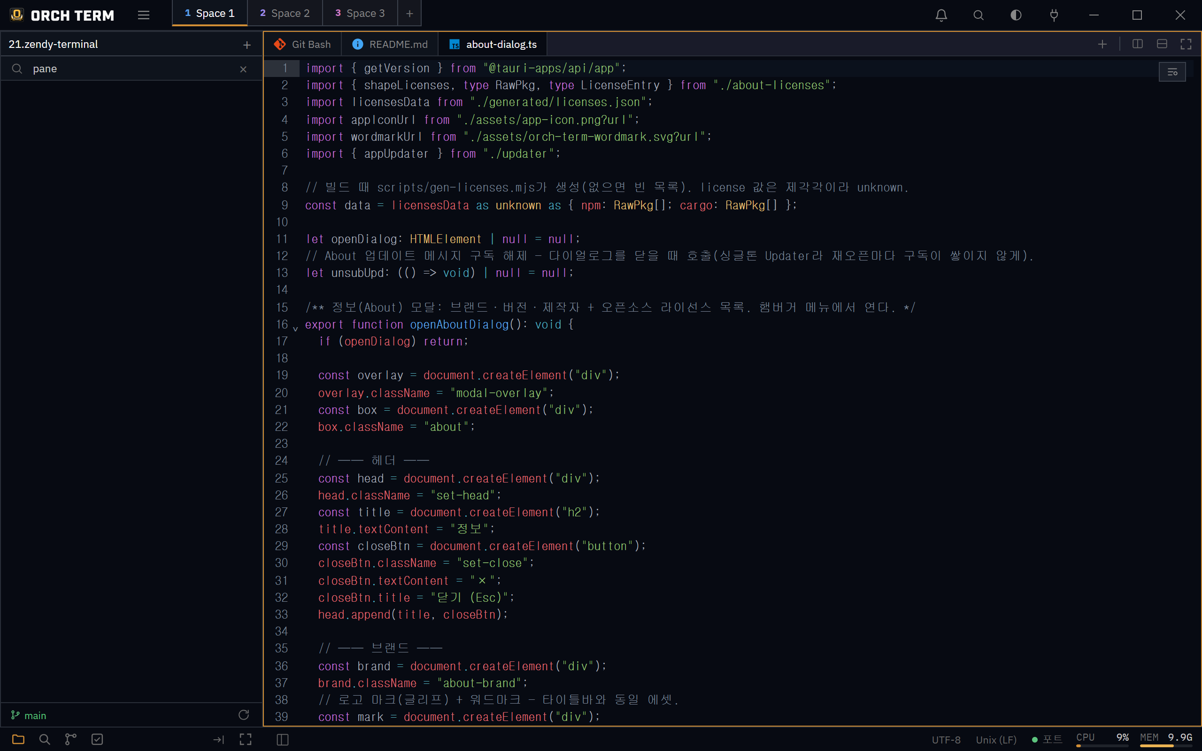Toggle the light/dark theme icon
This screenshot has height=751, width=1202.
(x=1016, y=15)
